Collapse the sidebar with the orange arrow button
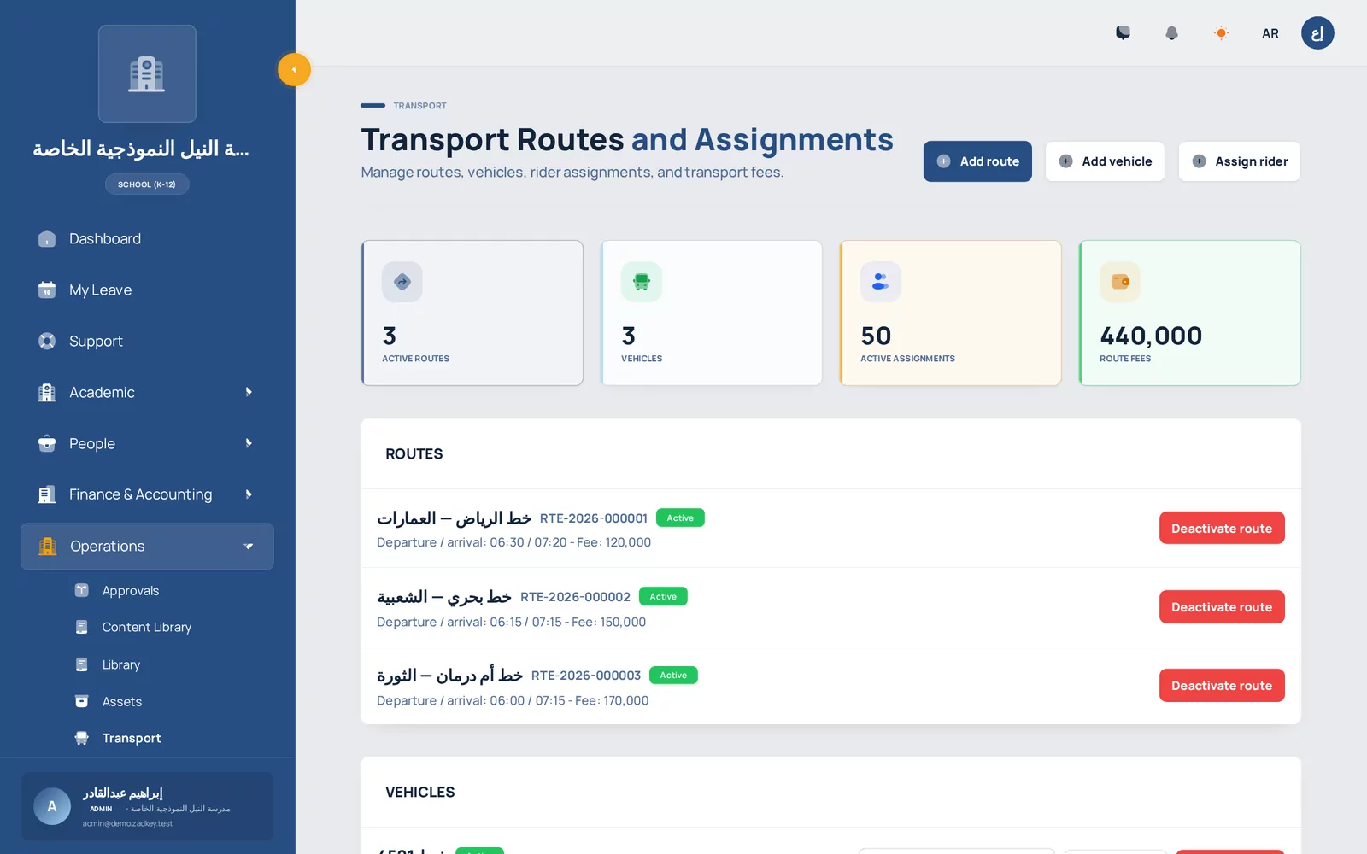1367x854 pixels. pos(294,70)
